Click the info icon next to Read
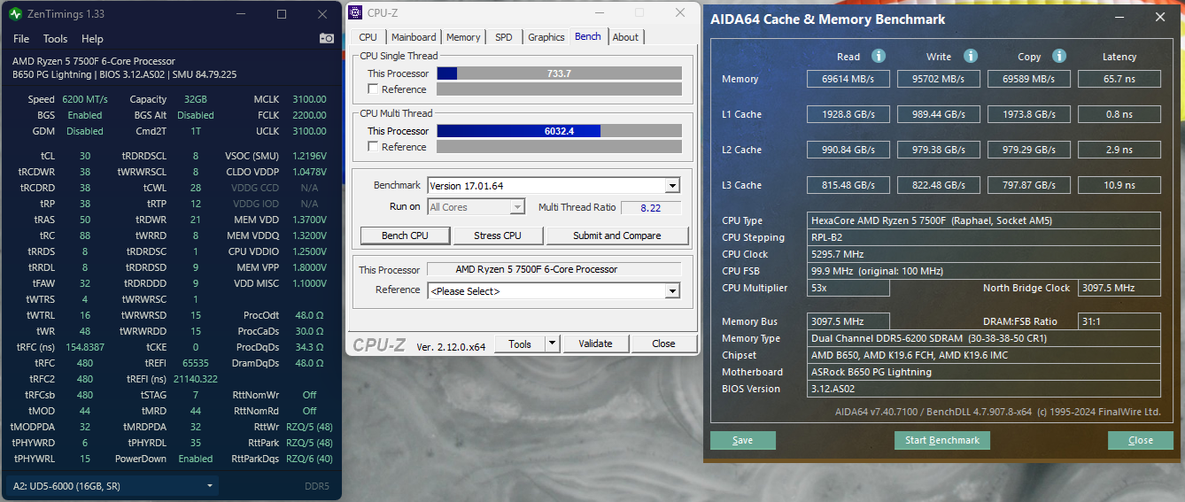1185x502 pixels. point(879,56)
